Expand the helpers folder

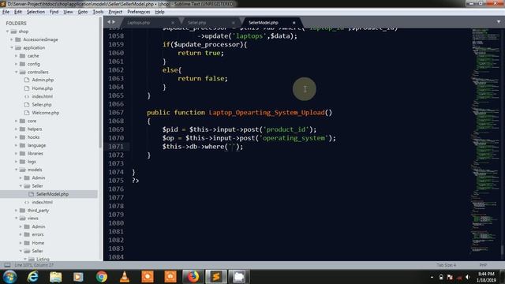coord(16,129)
